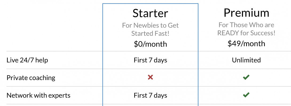Click the 'Private coaching' feature label
Viewport: 291px width, 106px height.
pyautogui.click(x=31, y=78)
